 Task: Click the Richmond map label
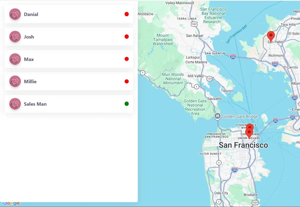click(x=276, y=55)
